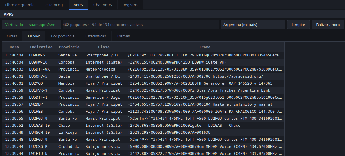Sort by the Provincia column header
Viewport: 345px width, 156px height.
pos(69,47)
